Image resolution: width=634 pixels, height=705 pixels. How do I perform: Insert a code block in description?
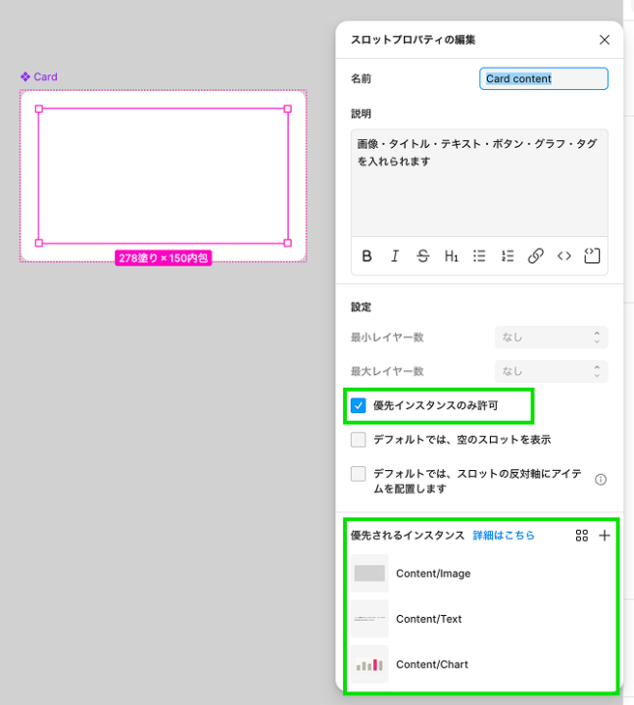pyautogui.click(x=592, y=257)
